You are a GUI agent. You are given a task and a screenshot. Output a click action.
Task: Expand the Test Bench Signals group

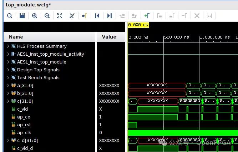click(8, 78)
